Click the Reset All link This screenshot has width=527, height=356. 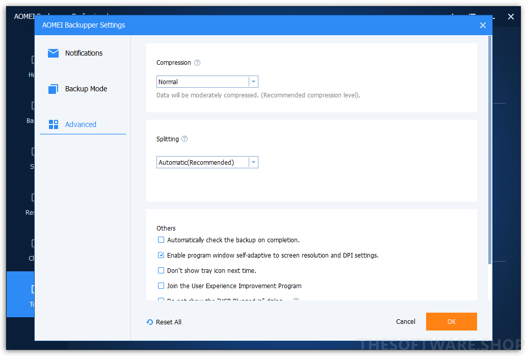point(164,322)
